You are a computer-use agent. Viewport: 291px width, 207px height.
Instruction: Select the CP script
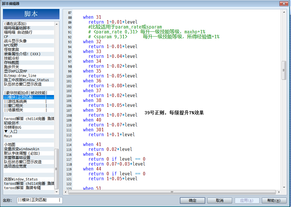(x=29, y=37)
